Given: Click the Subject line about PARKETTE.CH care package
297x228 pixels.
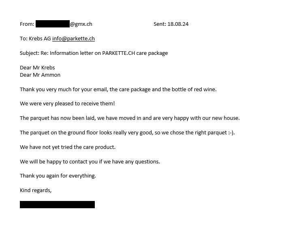Looking at the screenshot, I should (94, 53).
